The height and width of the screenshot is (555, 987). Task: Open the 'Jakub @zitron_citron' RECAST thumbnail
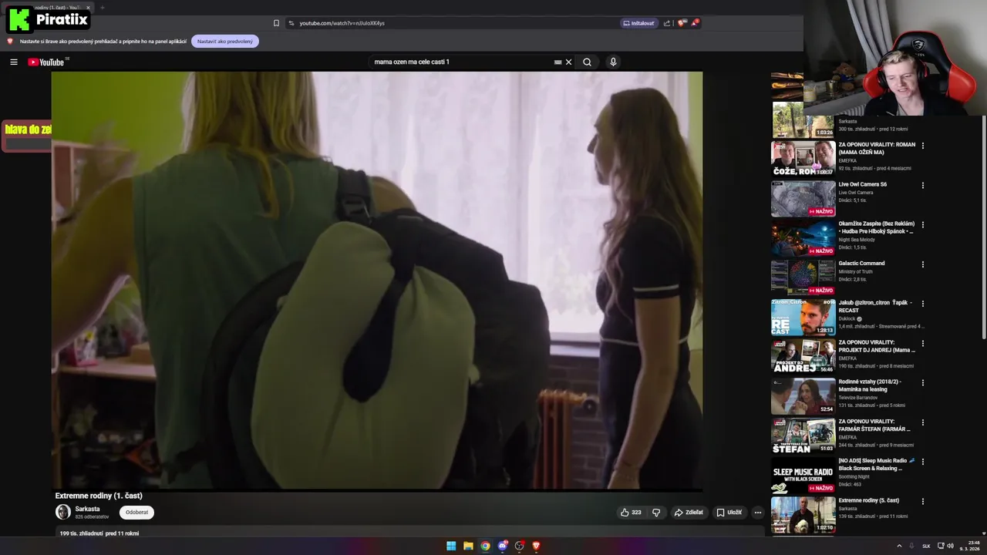[803, 318]
